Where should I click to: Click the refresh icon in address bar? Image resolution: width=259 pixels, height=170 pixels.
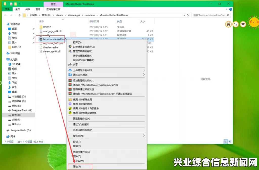[188, 15]
